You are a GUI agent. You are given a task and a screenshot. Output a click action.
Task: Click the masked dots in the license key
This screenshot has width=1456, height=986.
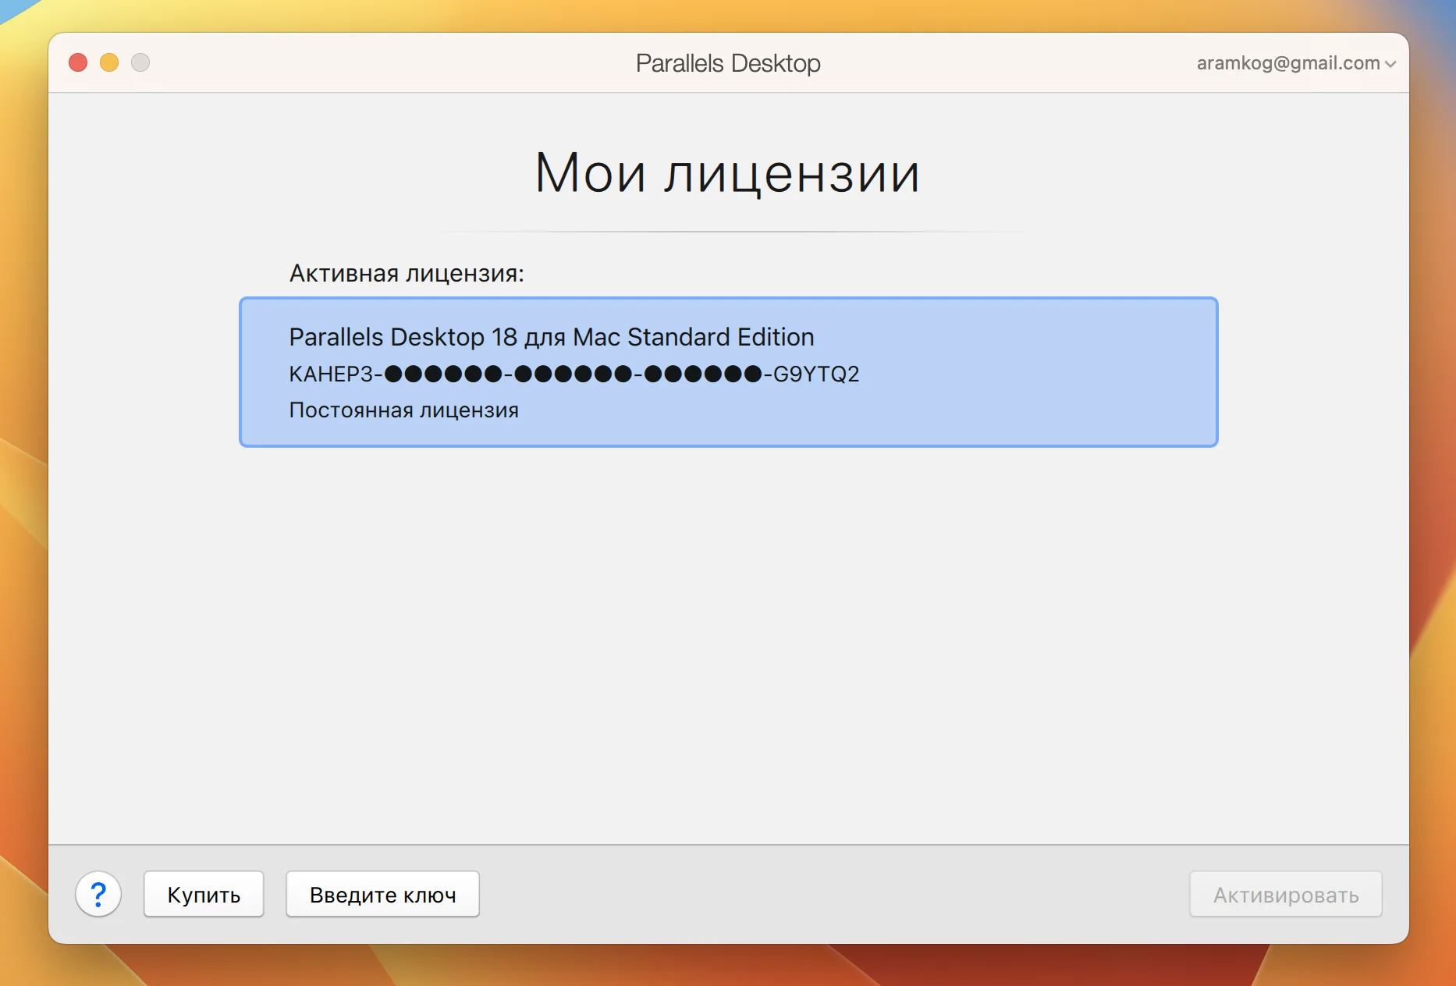(574, 374)
